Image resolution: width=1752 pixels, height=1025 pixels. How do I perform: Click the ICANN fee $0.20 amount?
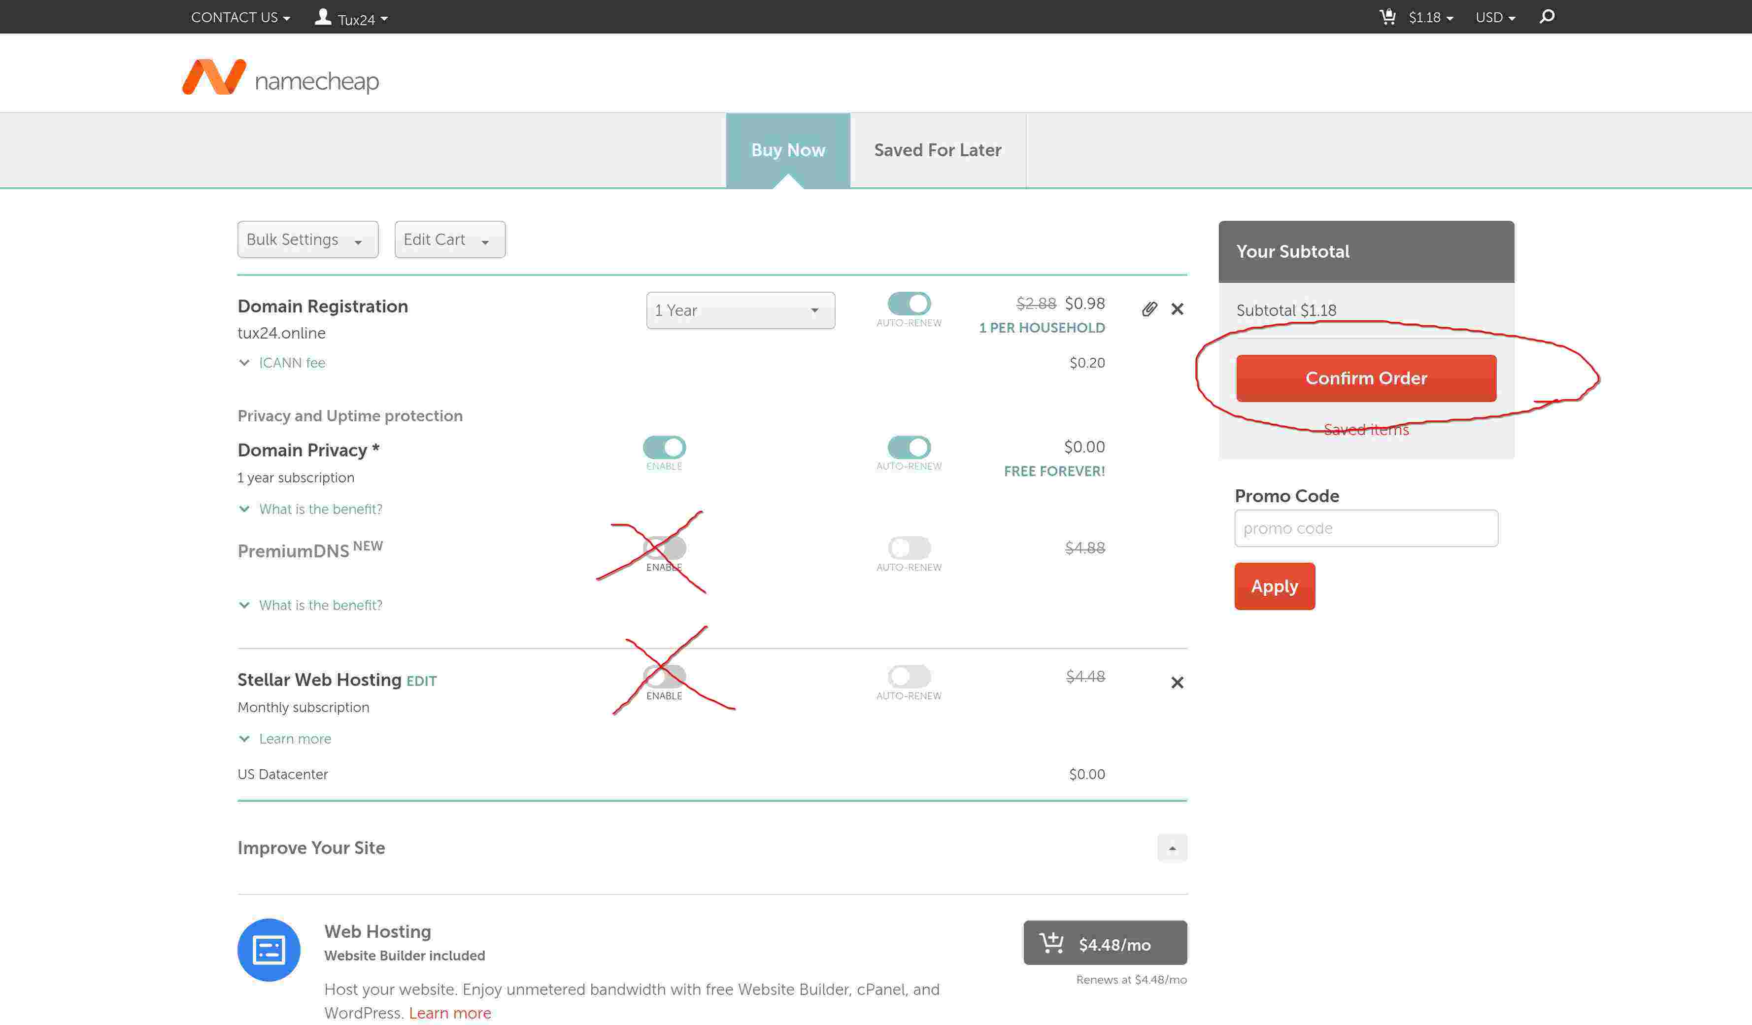[1087, 362]
